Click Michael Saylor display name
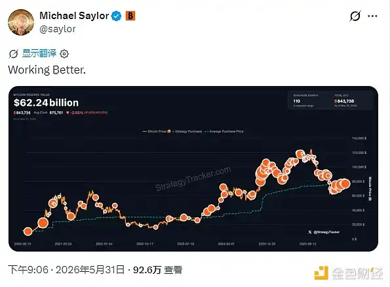390x287 pixels. (x=74, y=16)
